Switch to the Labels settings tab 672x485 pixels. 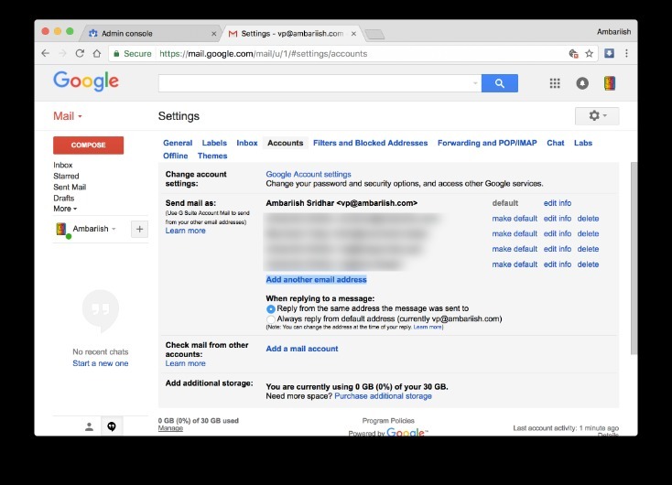pos(214,143)
